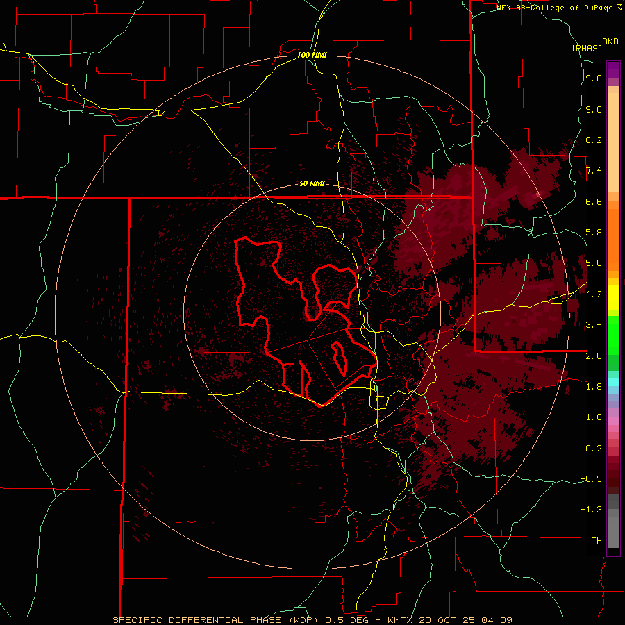Image resolution: width=625 pixels, height=625 pixels.
Task: Click the 4.2 value on the color scale
Action: point(594,294)
